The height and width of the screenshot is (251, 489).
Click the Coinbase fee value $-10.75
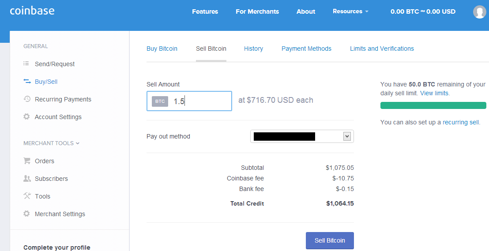(343, 178)
